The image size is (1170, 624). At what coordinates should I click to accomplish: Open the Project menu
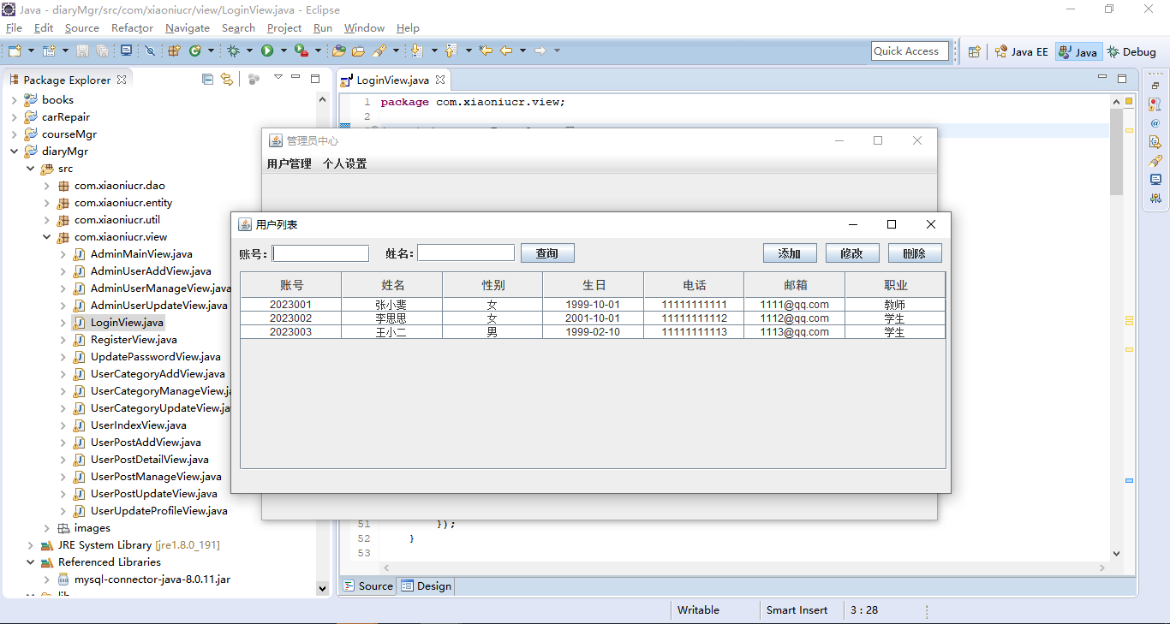[x=284, y=28]
